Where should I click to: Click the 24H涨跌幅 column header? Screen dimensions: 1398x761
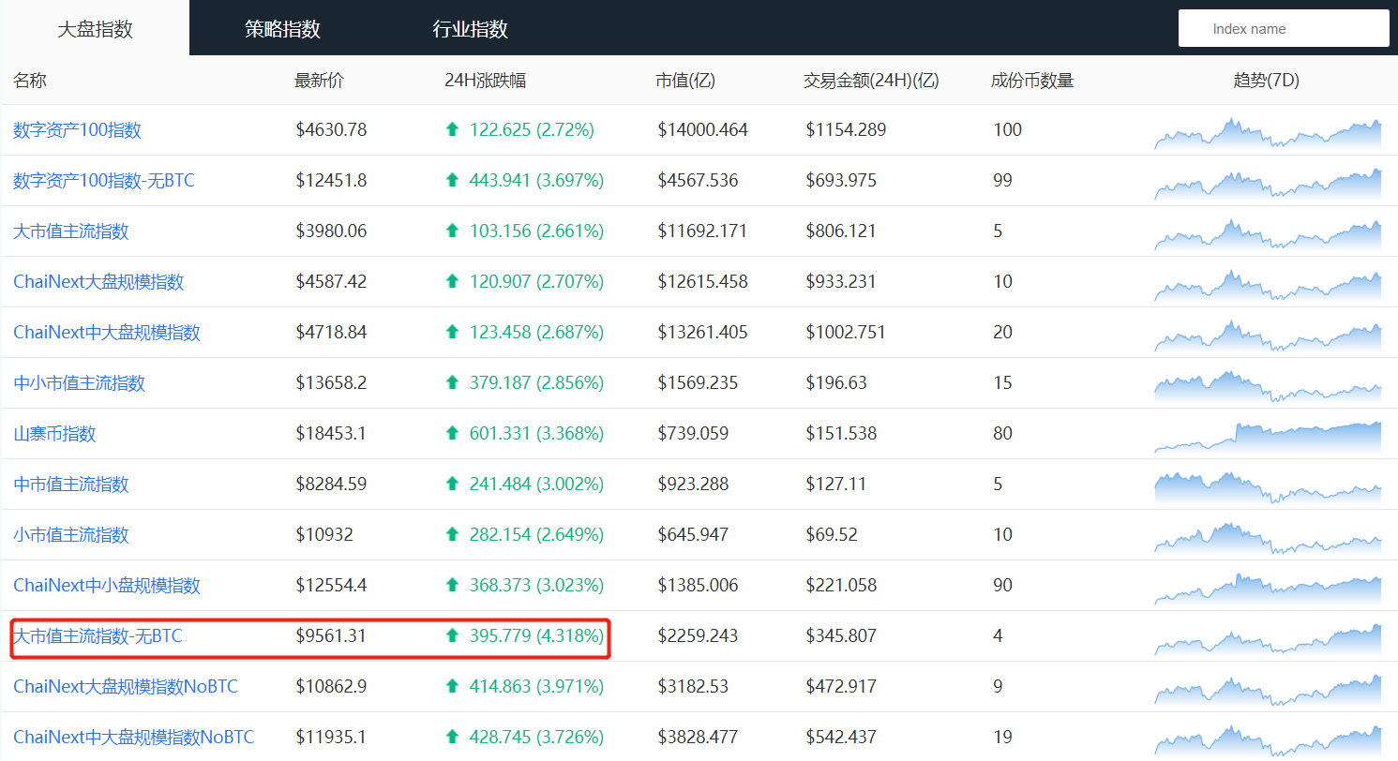[x=486, y=81]
